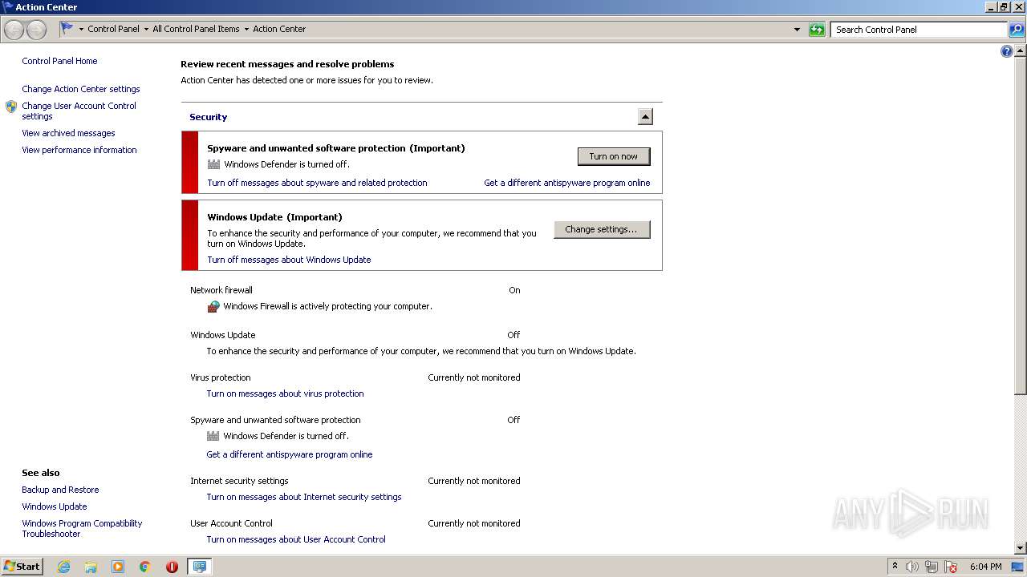The image size is (1027, 577).
Task: Open dropdown arrow after Control Panel breadcrumb
Action: [146, 29]
